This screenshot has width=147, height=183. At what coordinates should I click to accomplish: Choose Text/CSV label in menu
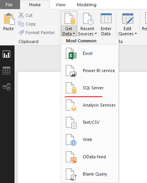(x=91, y=122)
